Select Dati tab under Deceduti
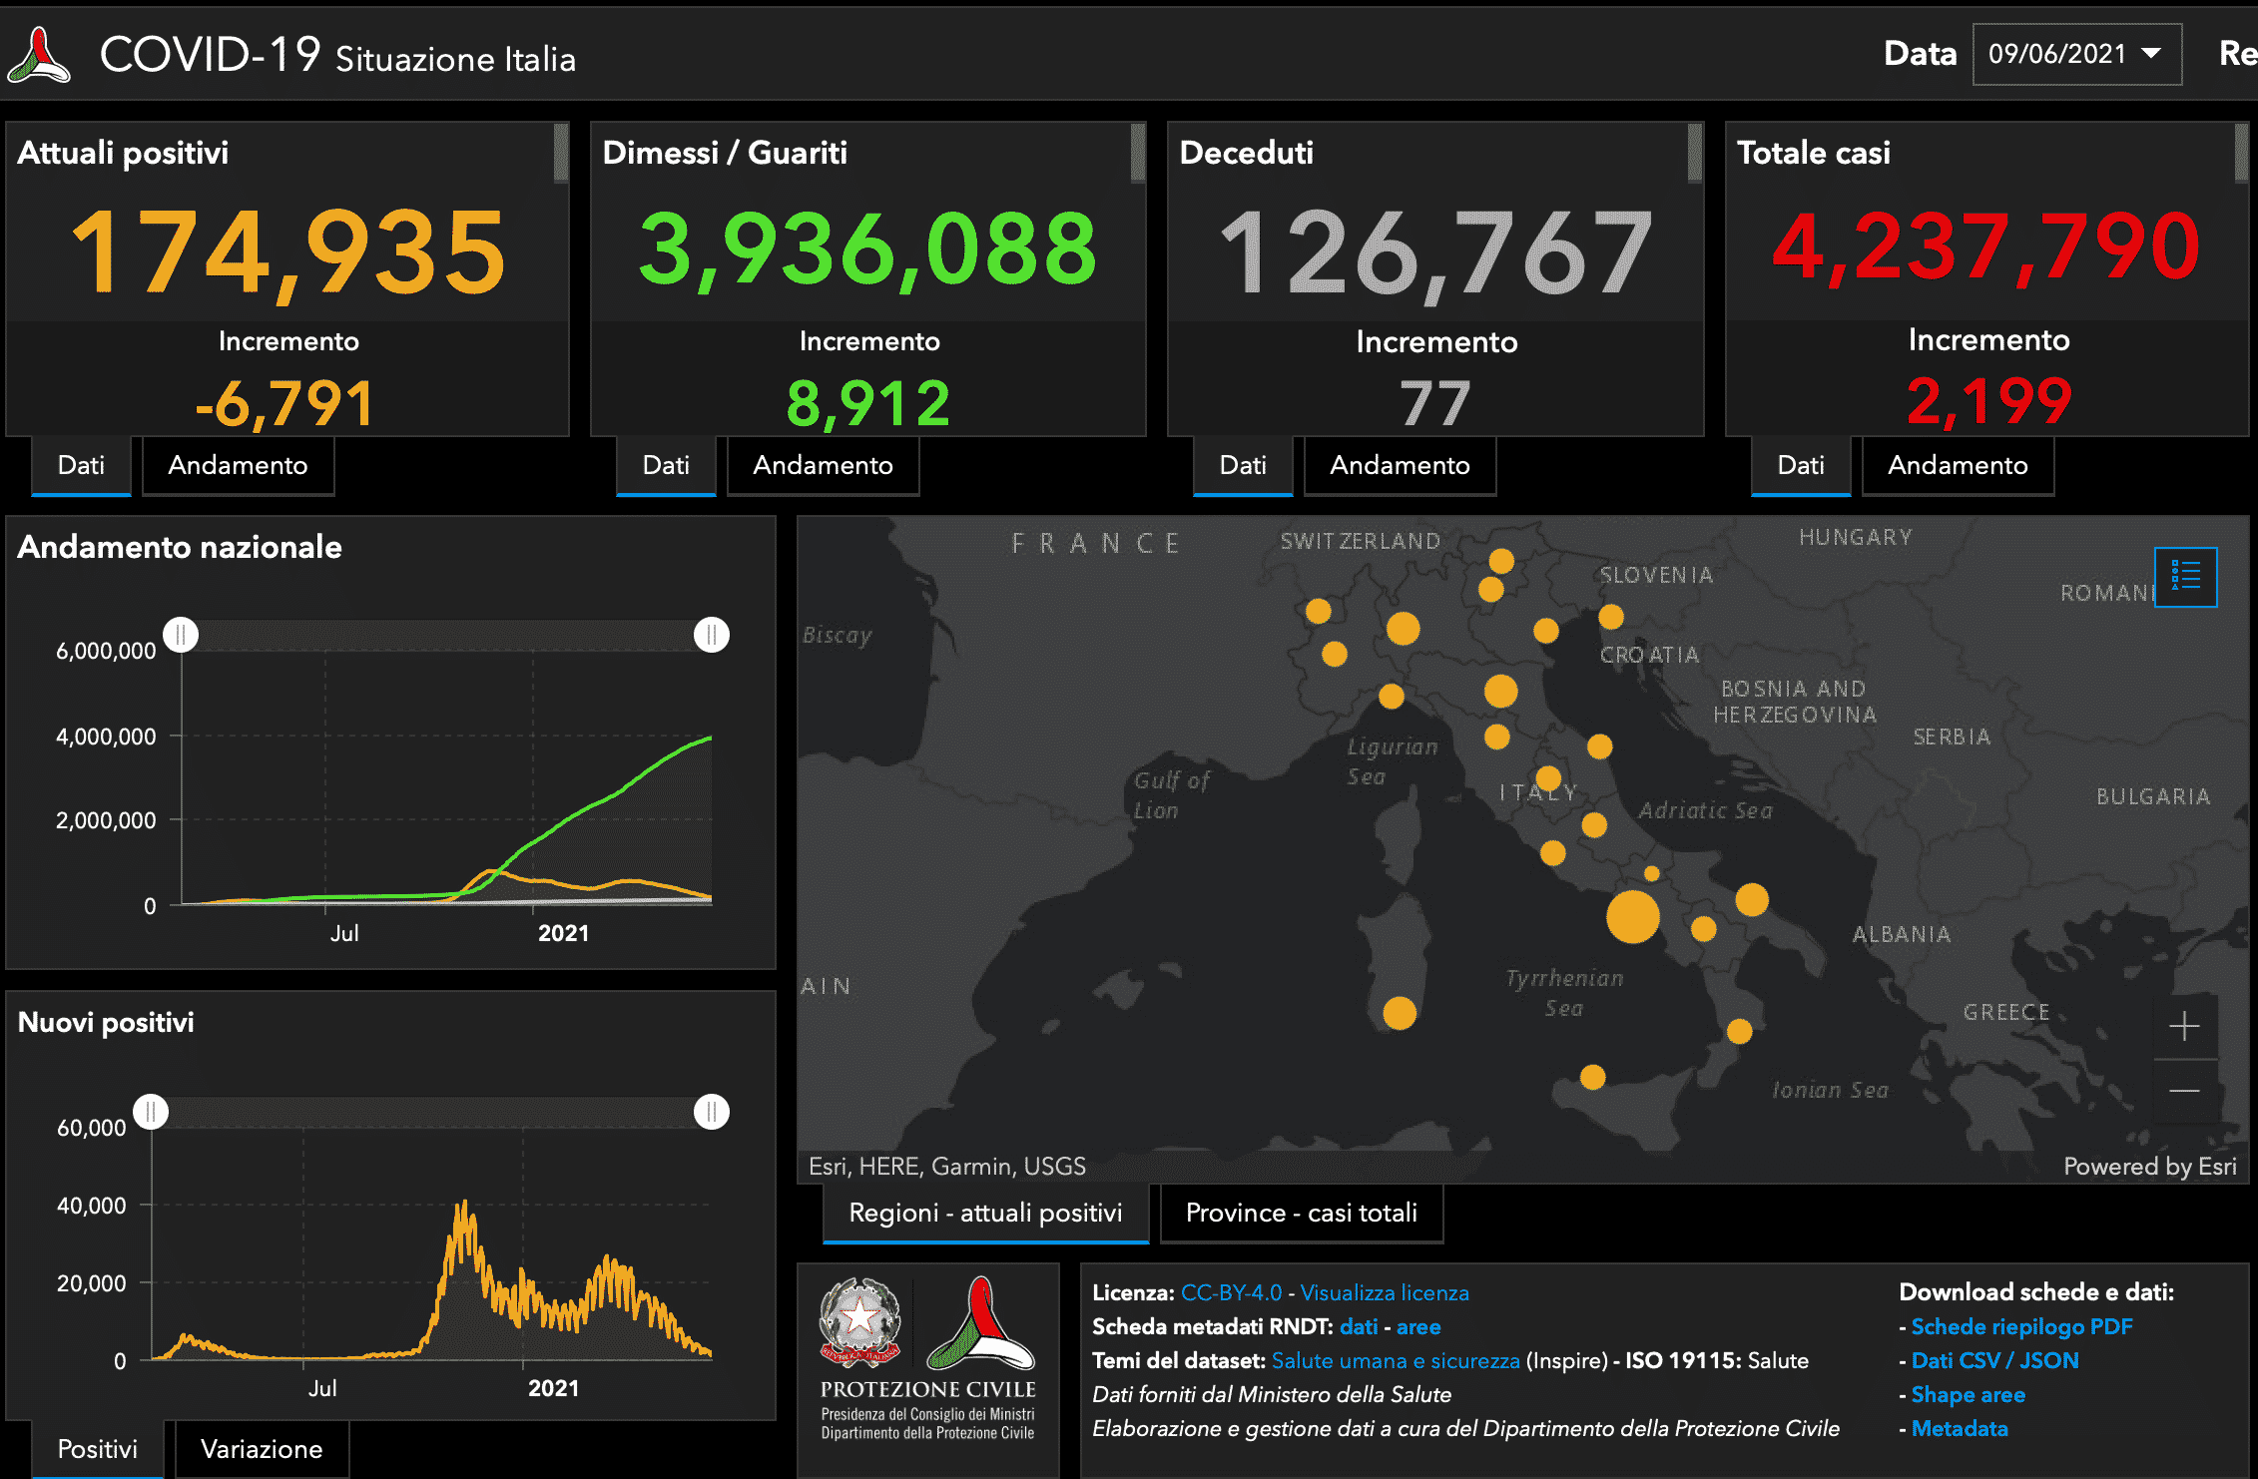 pos(1243,465)
